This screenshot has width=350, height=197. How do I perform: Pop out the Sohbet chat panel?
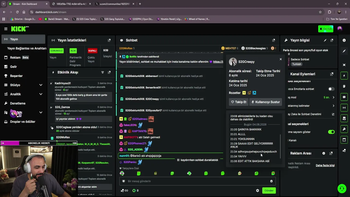click(273, 40)
